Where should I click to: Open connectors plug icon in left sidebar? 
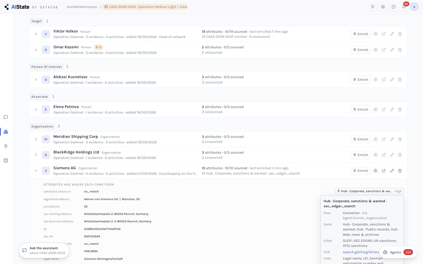click(x=6, y=146)
